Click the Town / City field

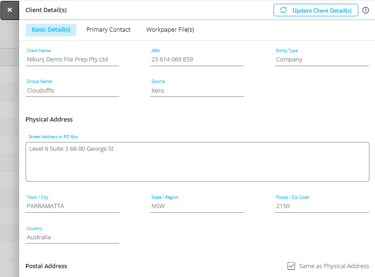tap(72, 206)
